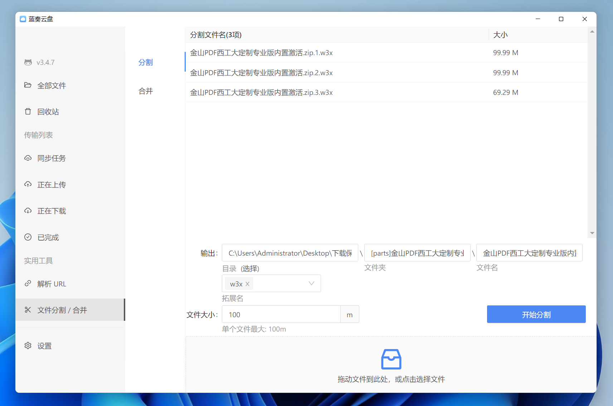The height and width of the screenshot is (406, 613).
Task: Remove the w3x extension tag
Action: click(x=247, y=284)
